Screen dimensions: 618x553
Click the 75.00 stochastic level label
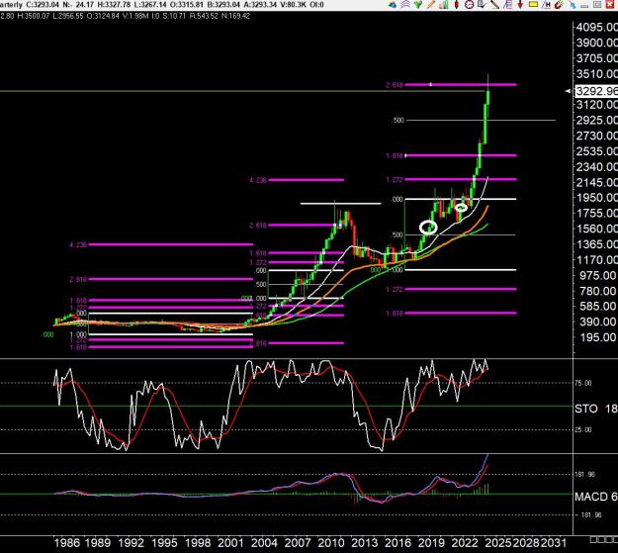[583, 383]
